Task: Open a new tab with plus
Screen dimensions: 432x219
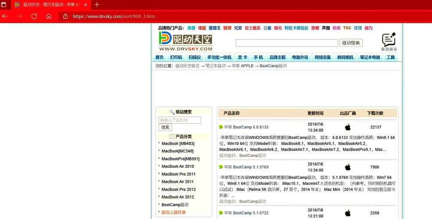Action: [97, 5]
